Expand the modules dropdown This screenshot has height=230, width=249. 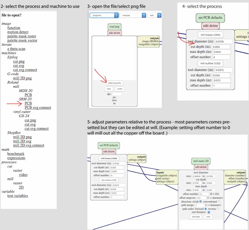pos(132,15)
